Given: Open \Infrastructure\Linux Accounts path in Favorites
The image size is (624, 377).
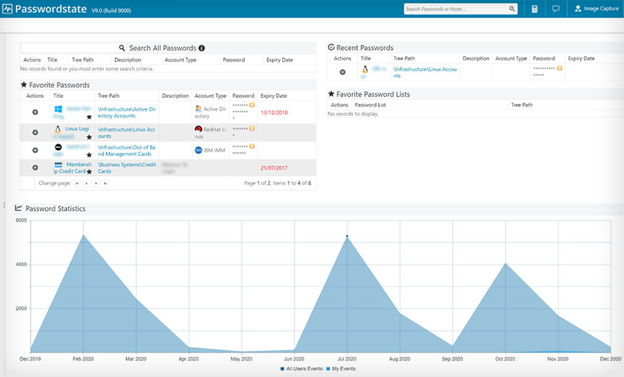Looking at the screenshot, I should click(x=126, y=133).
